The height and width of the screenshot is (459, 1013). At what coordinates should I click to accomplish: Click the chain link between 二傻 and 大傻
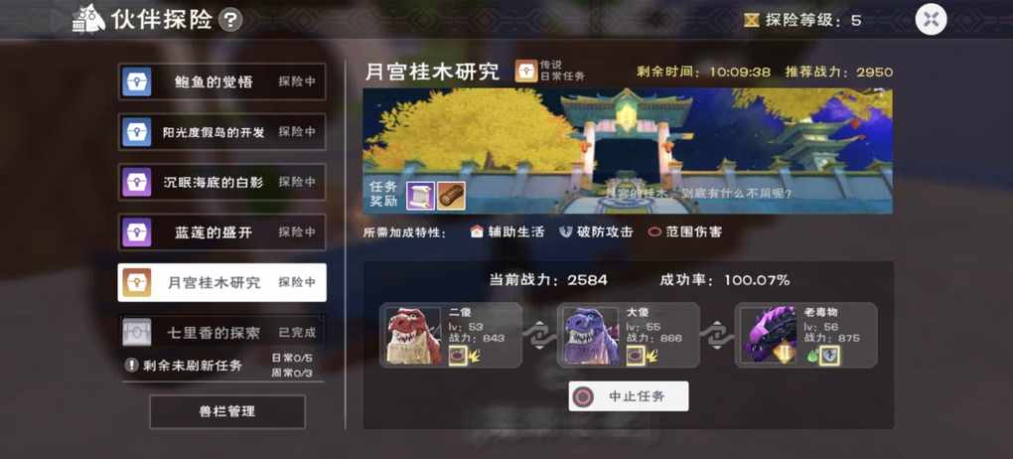pyautogui.click(x=539, y=336)
